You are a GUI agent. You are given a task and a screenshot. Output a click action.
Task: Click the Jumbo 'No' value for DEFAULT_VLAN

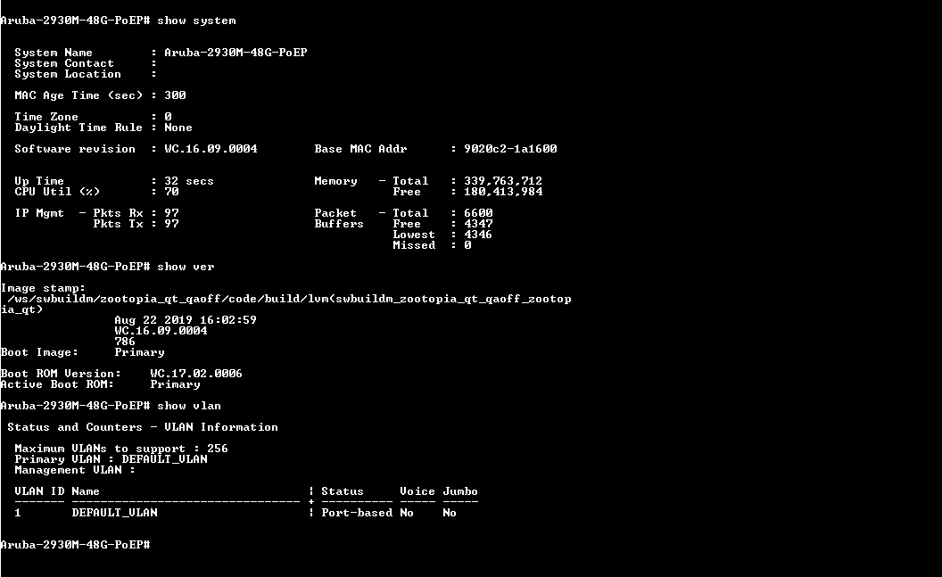click(x=450, y=514)
